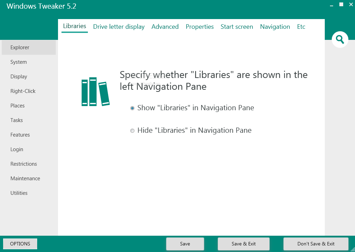Open the Properties tab
Viewport: 355px width, 252px height.
(200, 27)
